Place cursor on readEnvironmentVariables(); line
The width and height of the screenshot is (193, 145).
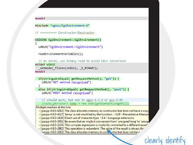61,54
